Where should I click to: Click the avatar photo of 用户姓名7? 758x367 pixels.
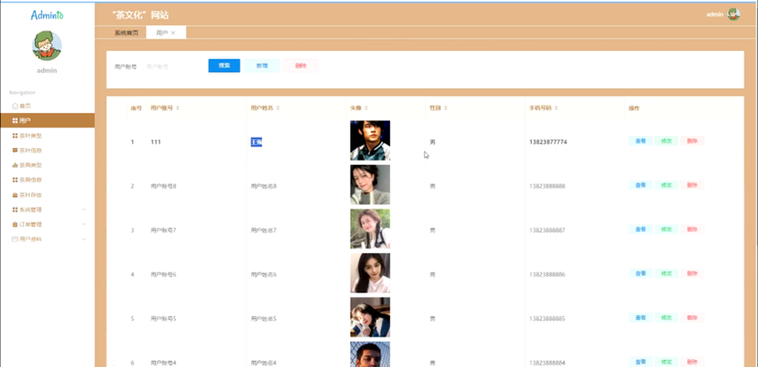point(370,229)
